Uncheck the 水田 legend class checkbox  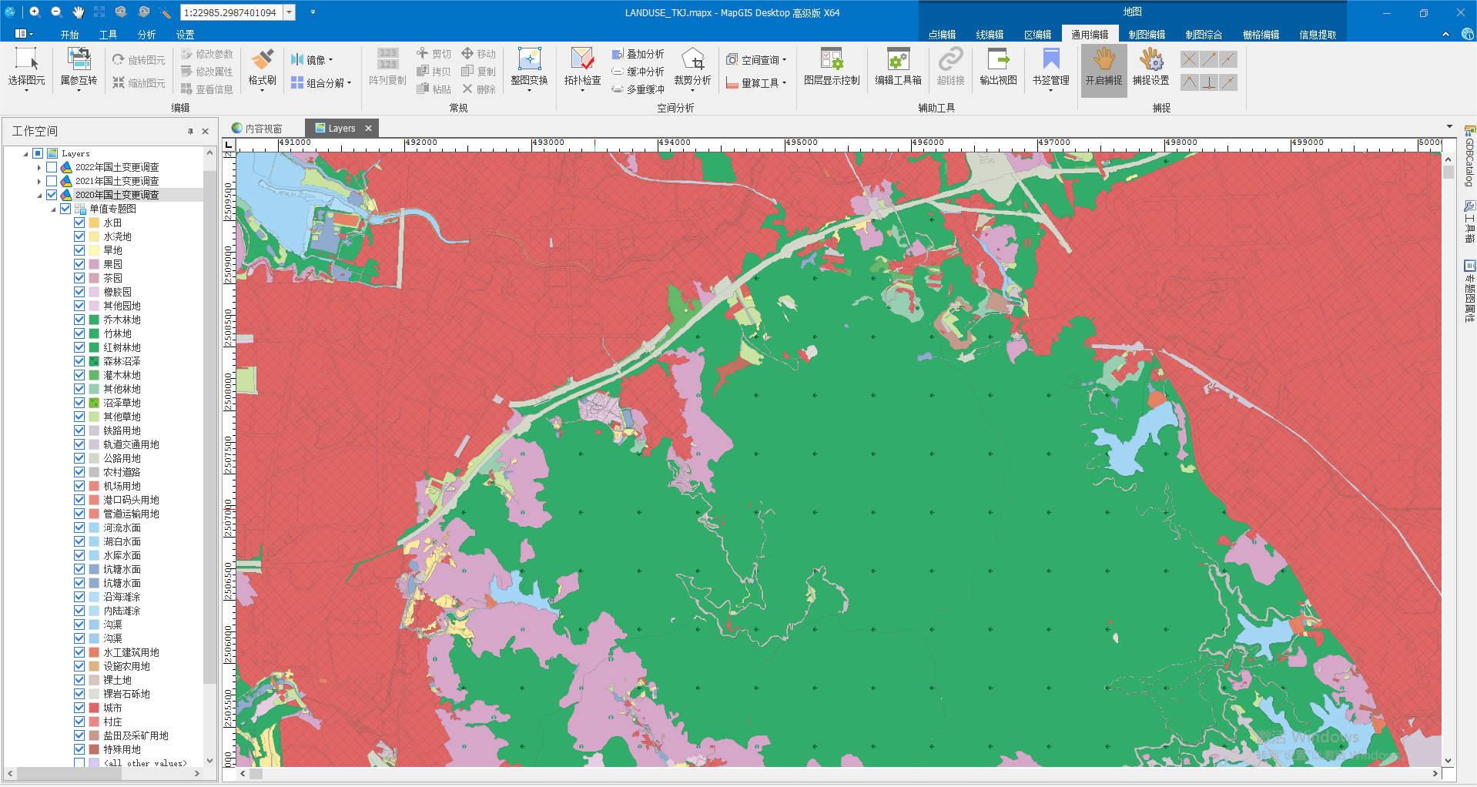tap(79, 223)
